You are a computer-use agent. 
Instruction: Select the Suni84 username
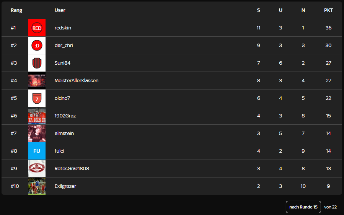pos(62,63)
